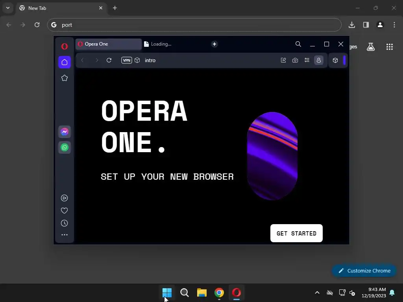Click the muted volume tray icon
This screenshot has height=302, width=403.
pos(352,293)
